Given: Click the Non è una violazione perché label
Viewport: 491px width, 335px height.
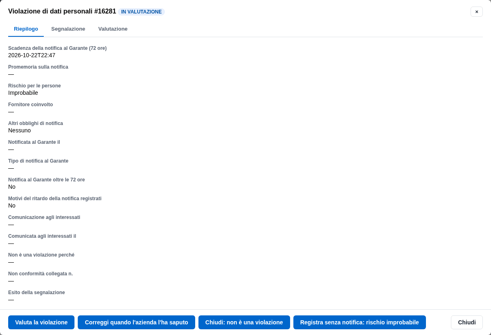Looking at the screenshot, I should tap(41, 255).
